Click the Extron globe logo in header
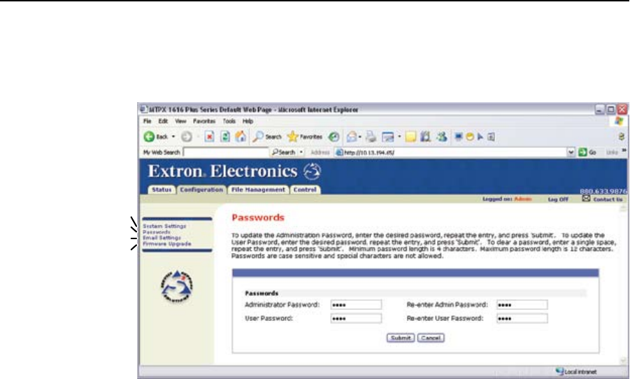Screen dimensions: 630x379 tap(312, 171)
